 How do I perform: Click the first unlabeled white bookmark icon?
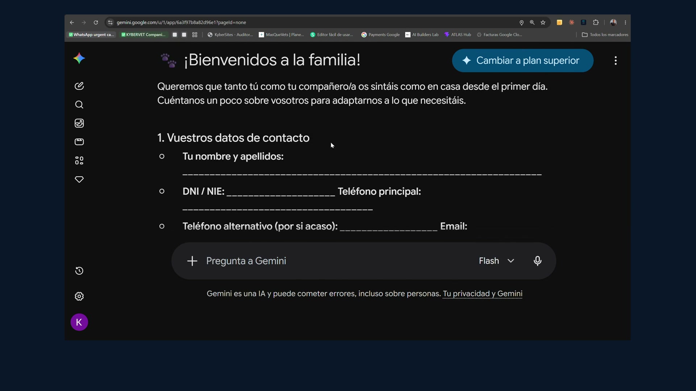[175, 35]
